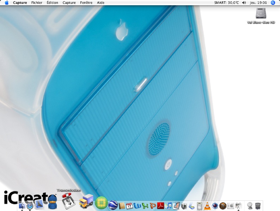Open Spotlight search in the menu bar
280x211 pixels.
[x=273, y=3]
